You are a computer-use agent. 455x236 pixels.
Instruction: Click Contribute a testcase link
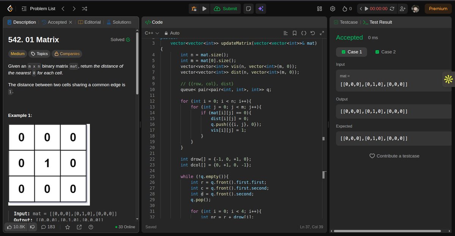(x=394, y=156)
